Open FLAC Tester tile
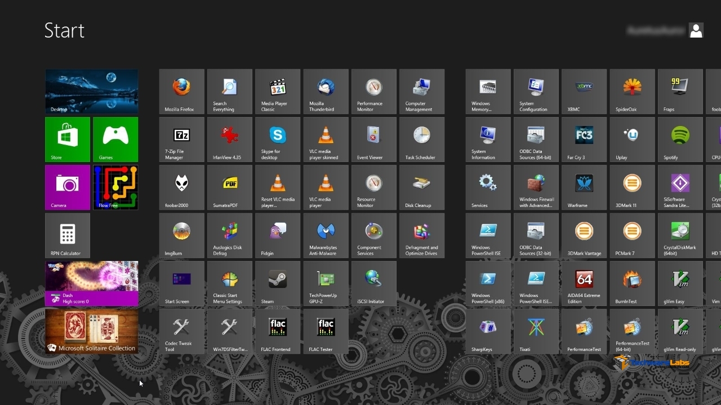721x405 pixels. [x=326, y=331]
